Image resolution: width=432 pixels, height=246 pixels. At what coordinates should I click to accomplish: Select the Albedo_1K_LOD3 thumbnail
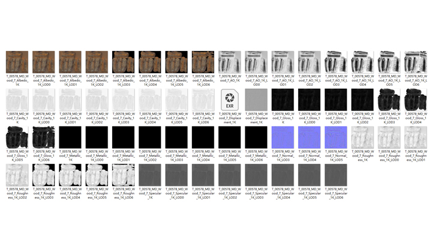[x=124, y=62]
